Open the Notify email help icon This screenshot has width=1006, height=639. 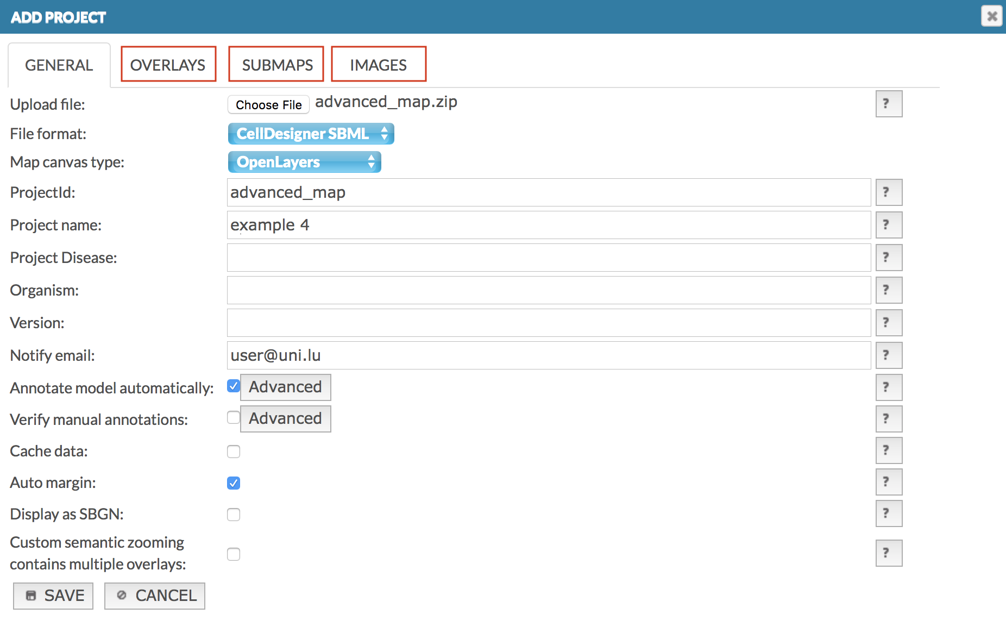pyautogui.click(x=888, y=355)
